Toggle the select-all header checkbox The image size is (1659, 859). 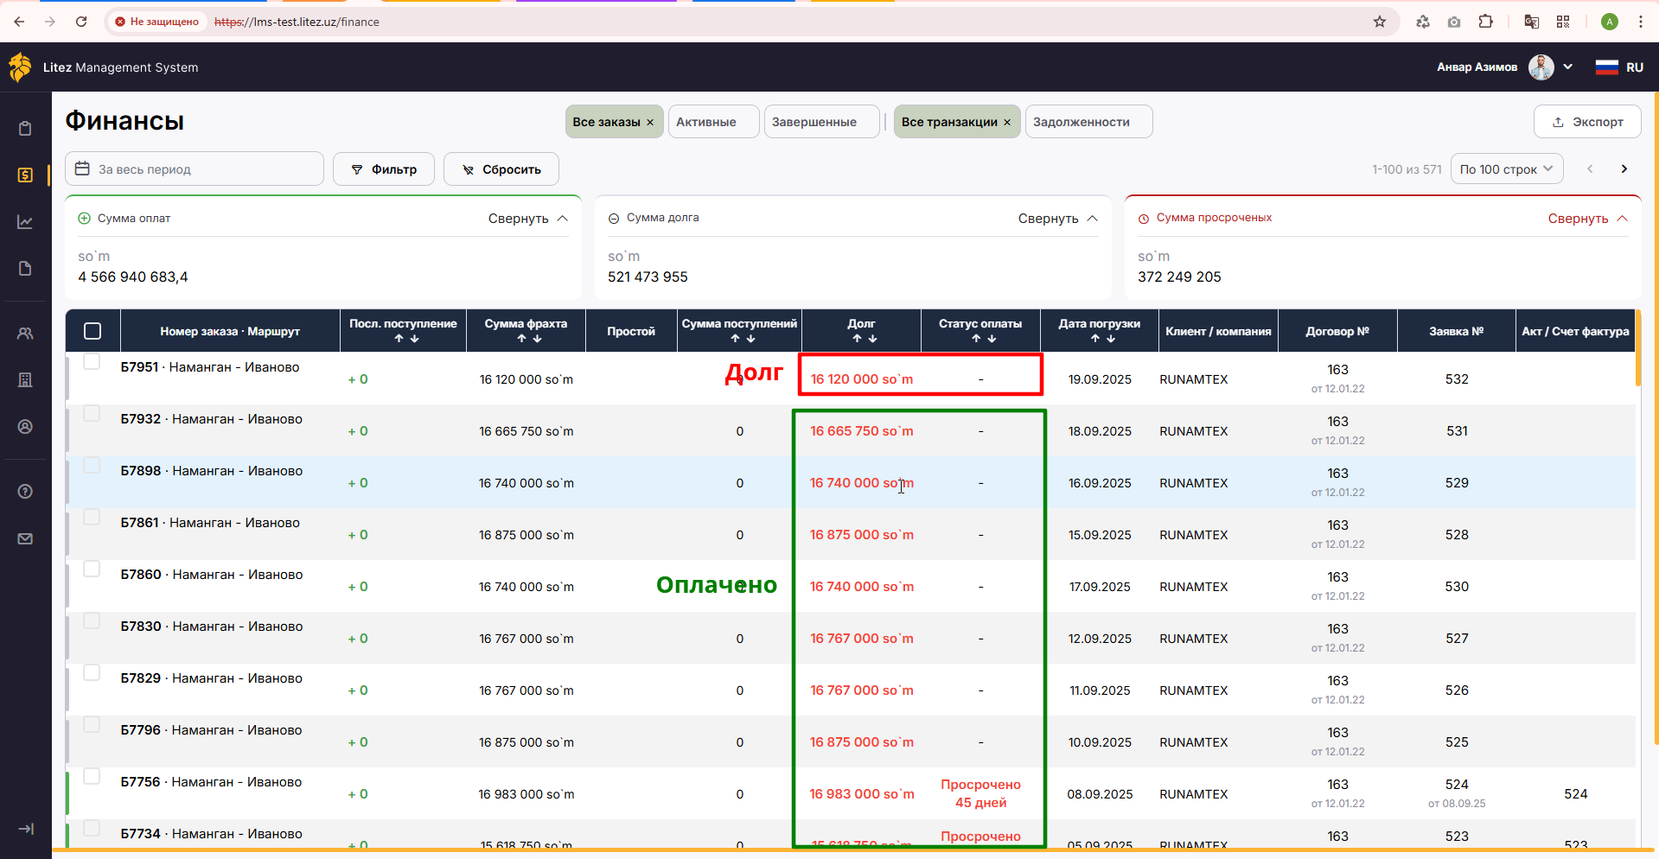[93, 331]
